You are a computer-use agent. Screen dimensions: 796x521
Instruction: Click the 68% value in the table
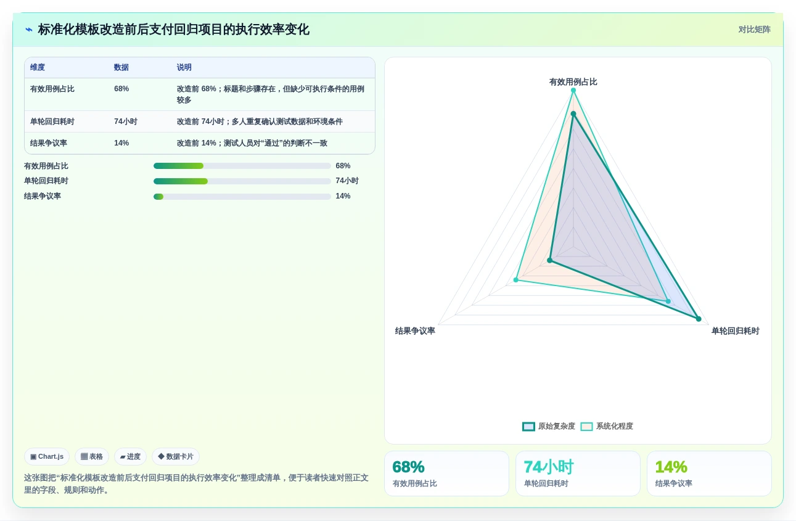click(x=121, y=89)
